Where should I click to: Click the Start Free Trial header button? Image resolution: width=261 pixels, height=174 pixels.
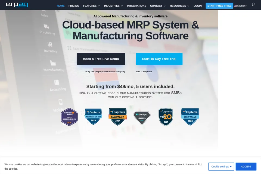pos(219,6)
